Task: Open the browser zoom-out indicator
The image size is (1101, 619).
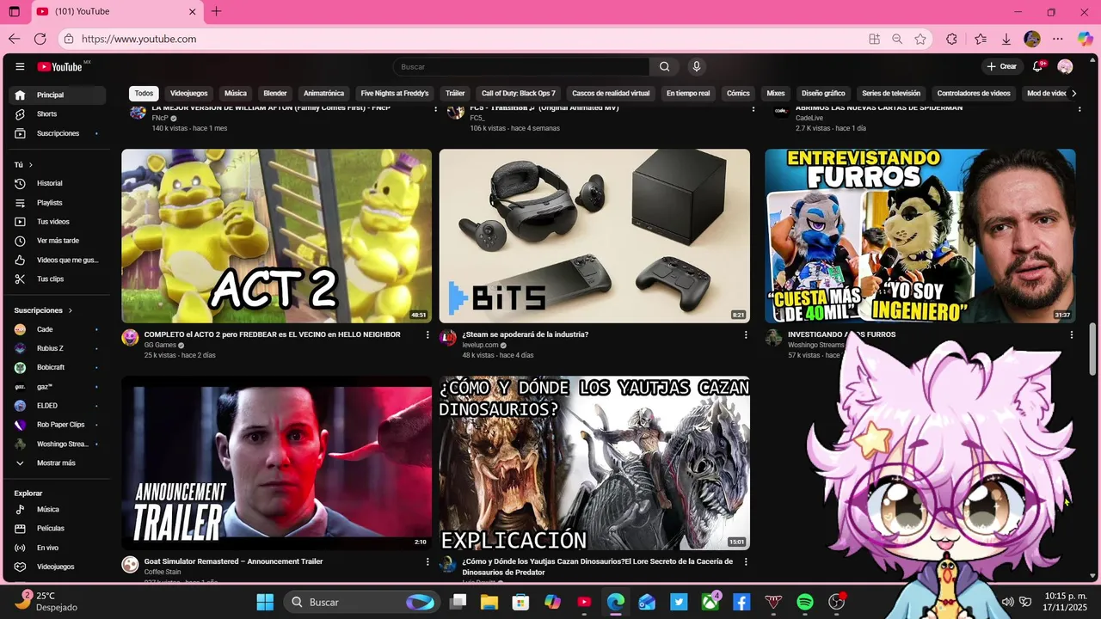Action: pos(897,39)
